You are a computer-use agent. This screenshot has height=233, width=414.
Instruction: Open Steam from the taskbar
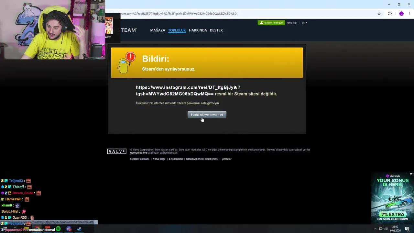point(79,229)
